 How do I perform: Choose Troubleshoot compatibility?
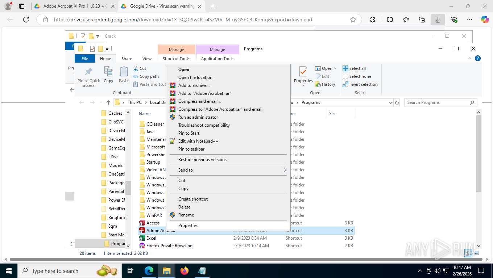point(228,125)
